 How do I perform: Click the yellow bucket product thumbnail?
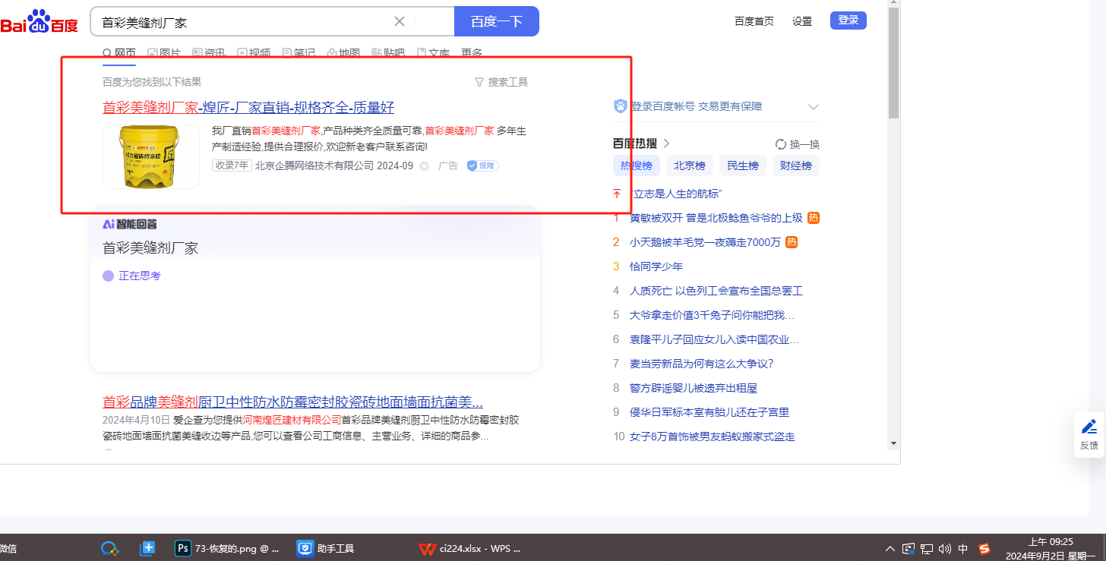pos(150,156)
